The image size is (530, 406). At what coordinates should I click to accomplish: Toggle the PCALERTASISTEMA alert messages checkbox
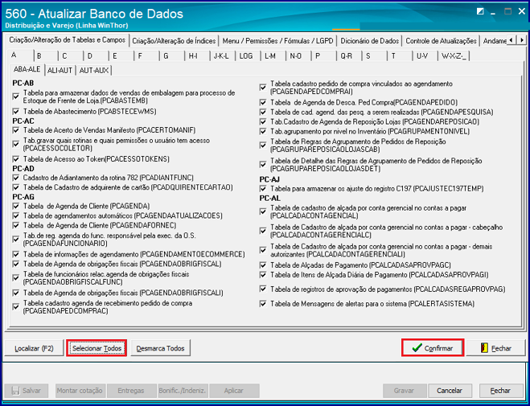click(263, 304)
